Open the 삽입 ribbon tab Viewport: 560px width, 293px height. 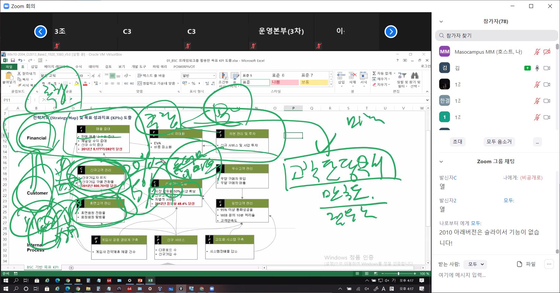(34, 67)
